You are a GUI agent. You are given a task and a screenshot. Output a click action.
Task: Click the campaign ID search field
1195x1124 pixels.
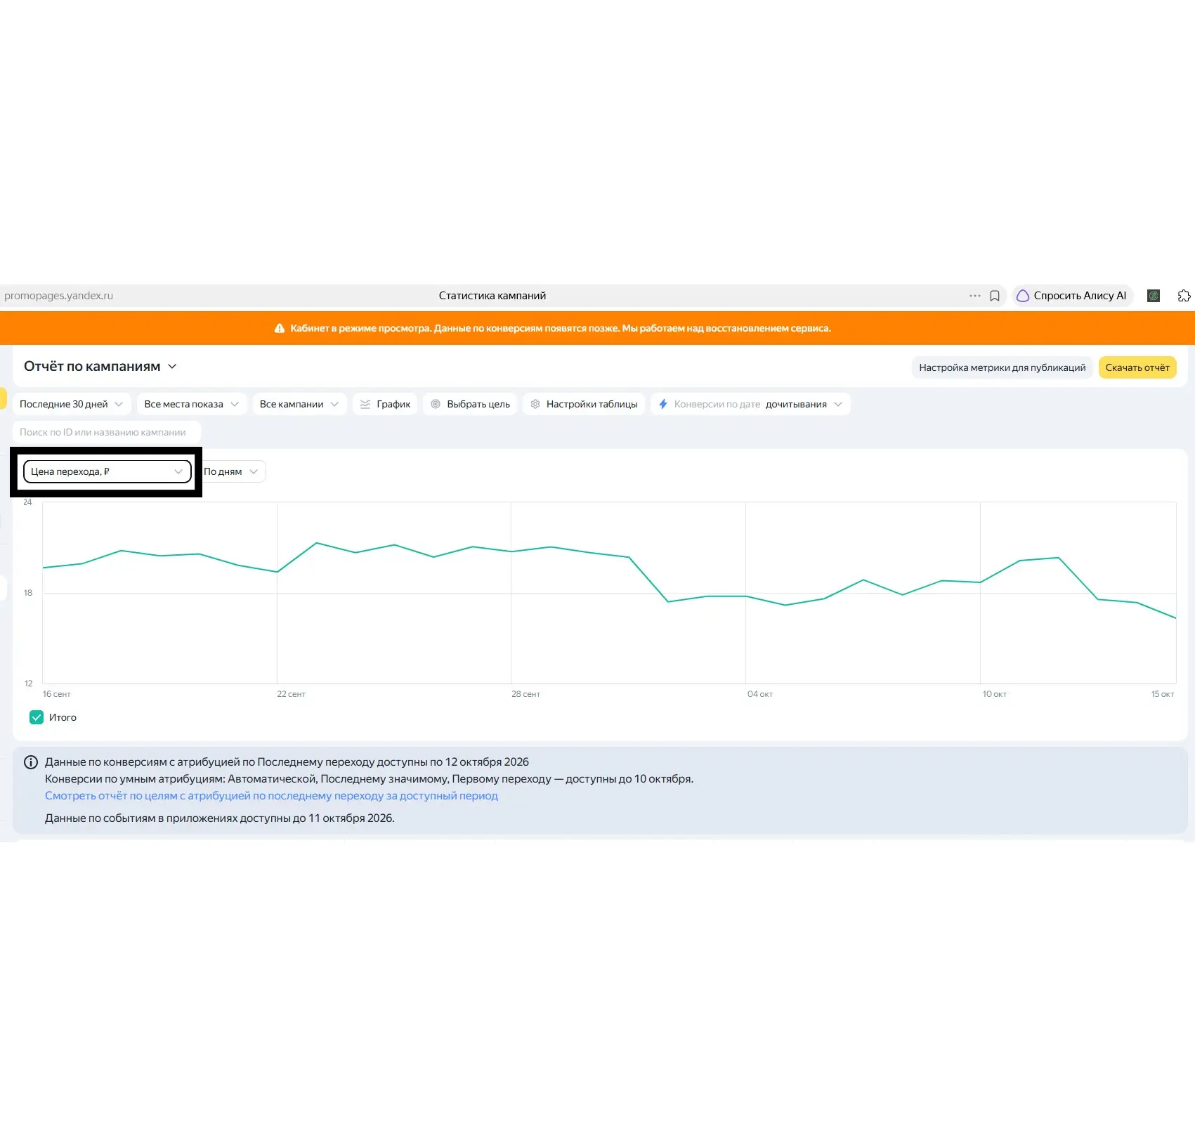[107, 432]
